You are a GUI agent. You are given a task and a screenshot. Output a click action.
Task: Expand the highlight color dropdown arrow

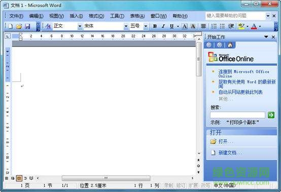click(248, 26)
